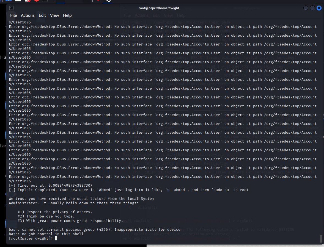Open the Edit menu
Viewport: 324px width, 247px height.
[42, 15]
